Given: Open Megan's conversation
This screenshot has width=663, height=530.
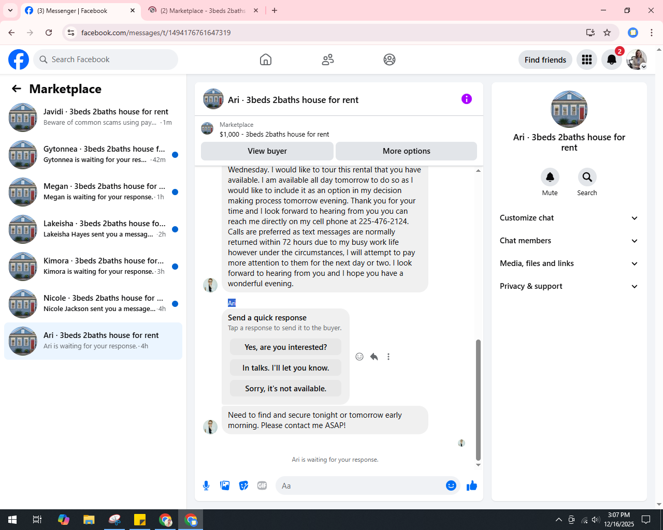Looking at the screenshot, I should [x=93, y=192].
